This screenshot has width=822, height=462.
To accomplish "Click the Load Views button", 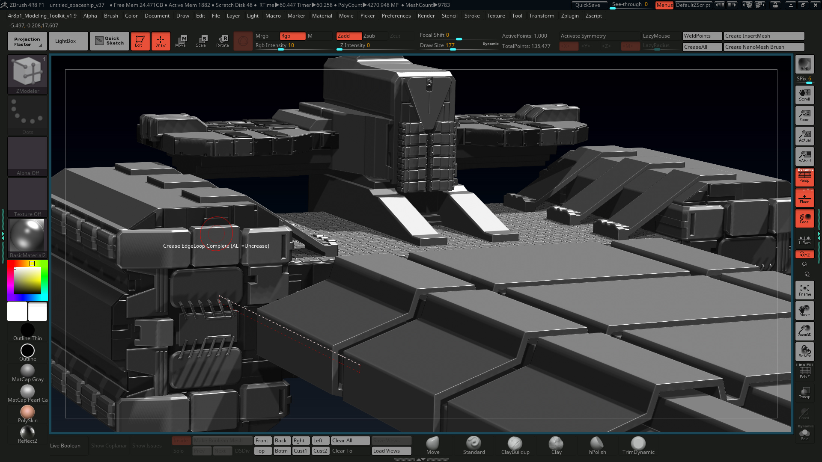I will point(391,451).
